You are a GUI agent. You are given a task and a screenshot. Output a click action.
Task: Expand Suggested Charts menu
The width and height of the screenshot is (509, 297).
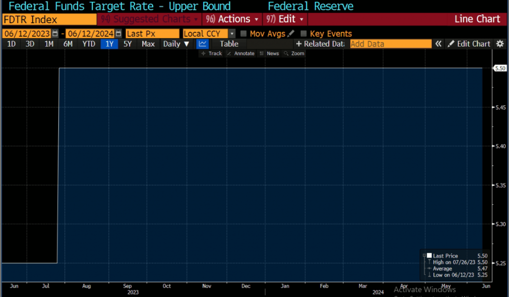pyautogui.click(x=149, y=19)
